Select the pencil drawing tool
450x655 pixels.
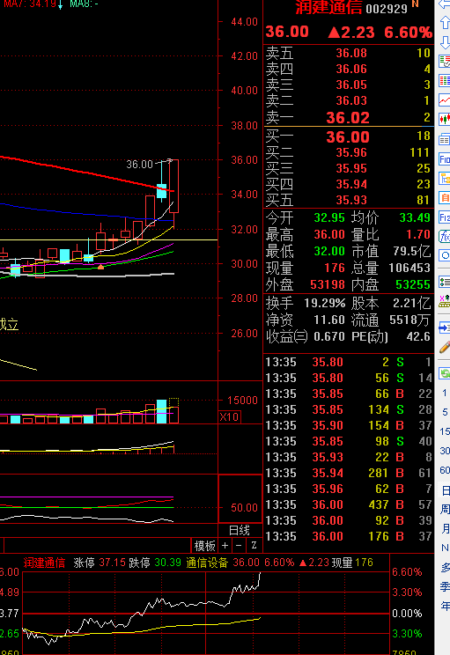445,347
